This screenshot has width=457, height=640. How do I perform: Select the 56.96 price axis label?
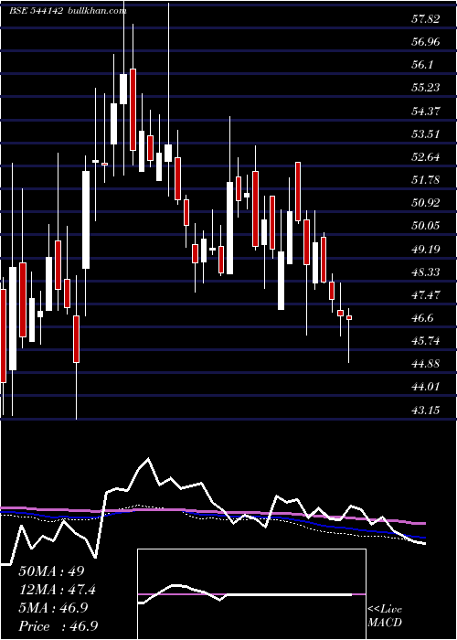pyautogui.click(x=425, y=42)
